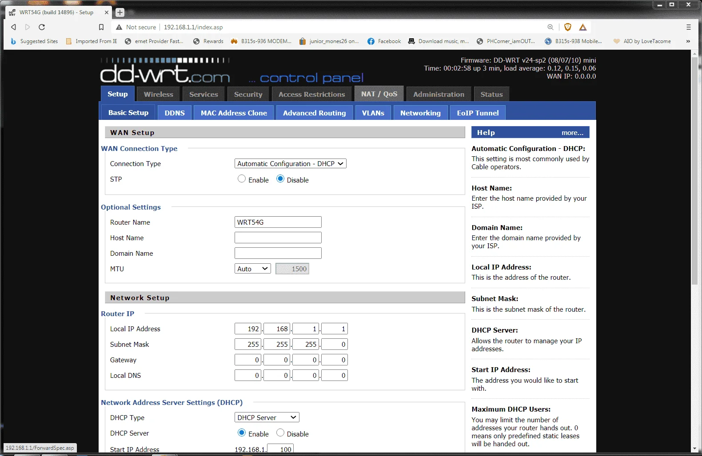Click the bookmark page icon
Viewport: 702px width, 456px height.
(101, 27)
